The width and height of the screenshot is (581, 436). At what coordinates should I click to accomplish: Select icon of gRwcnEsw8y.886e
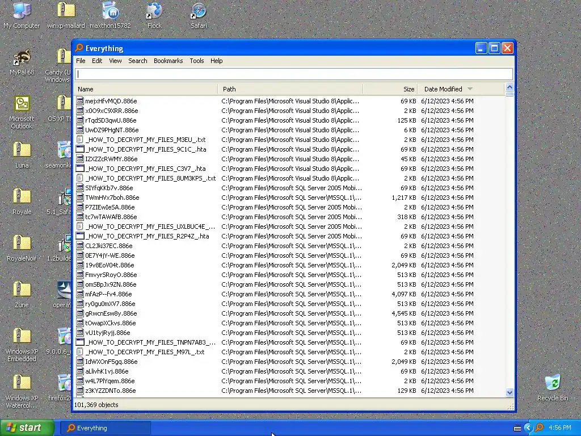pyautogui.click(x=80, y=313)
